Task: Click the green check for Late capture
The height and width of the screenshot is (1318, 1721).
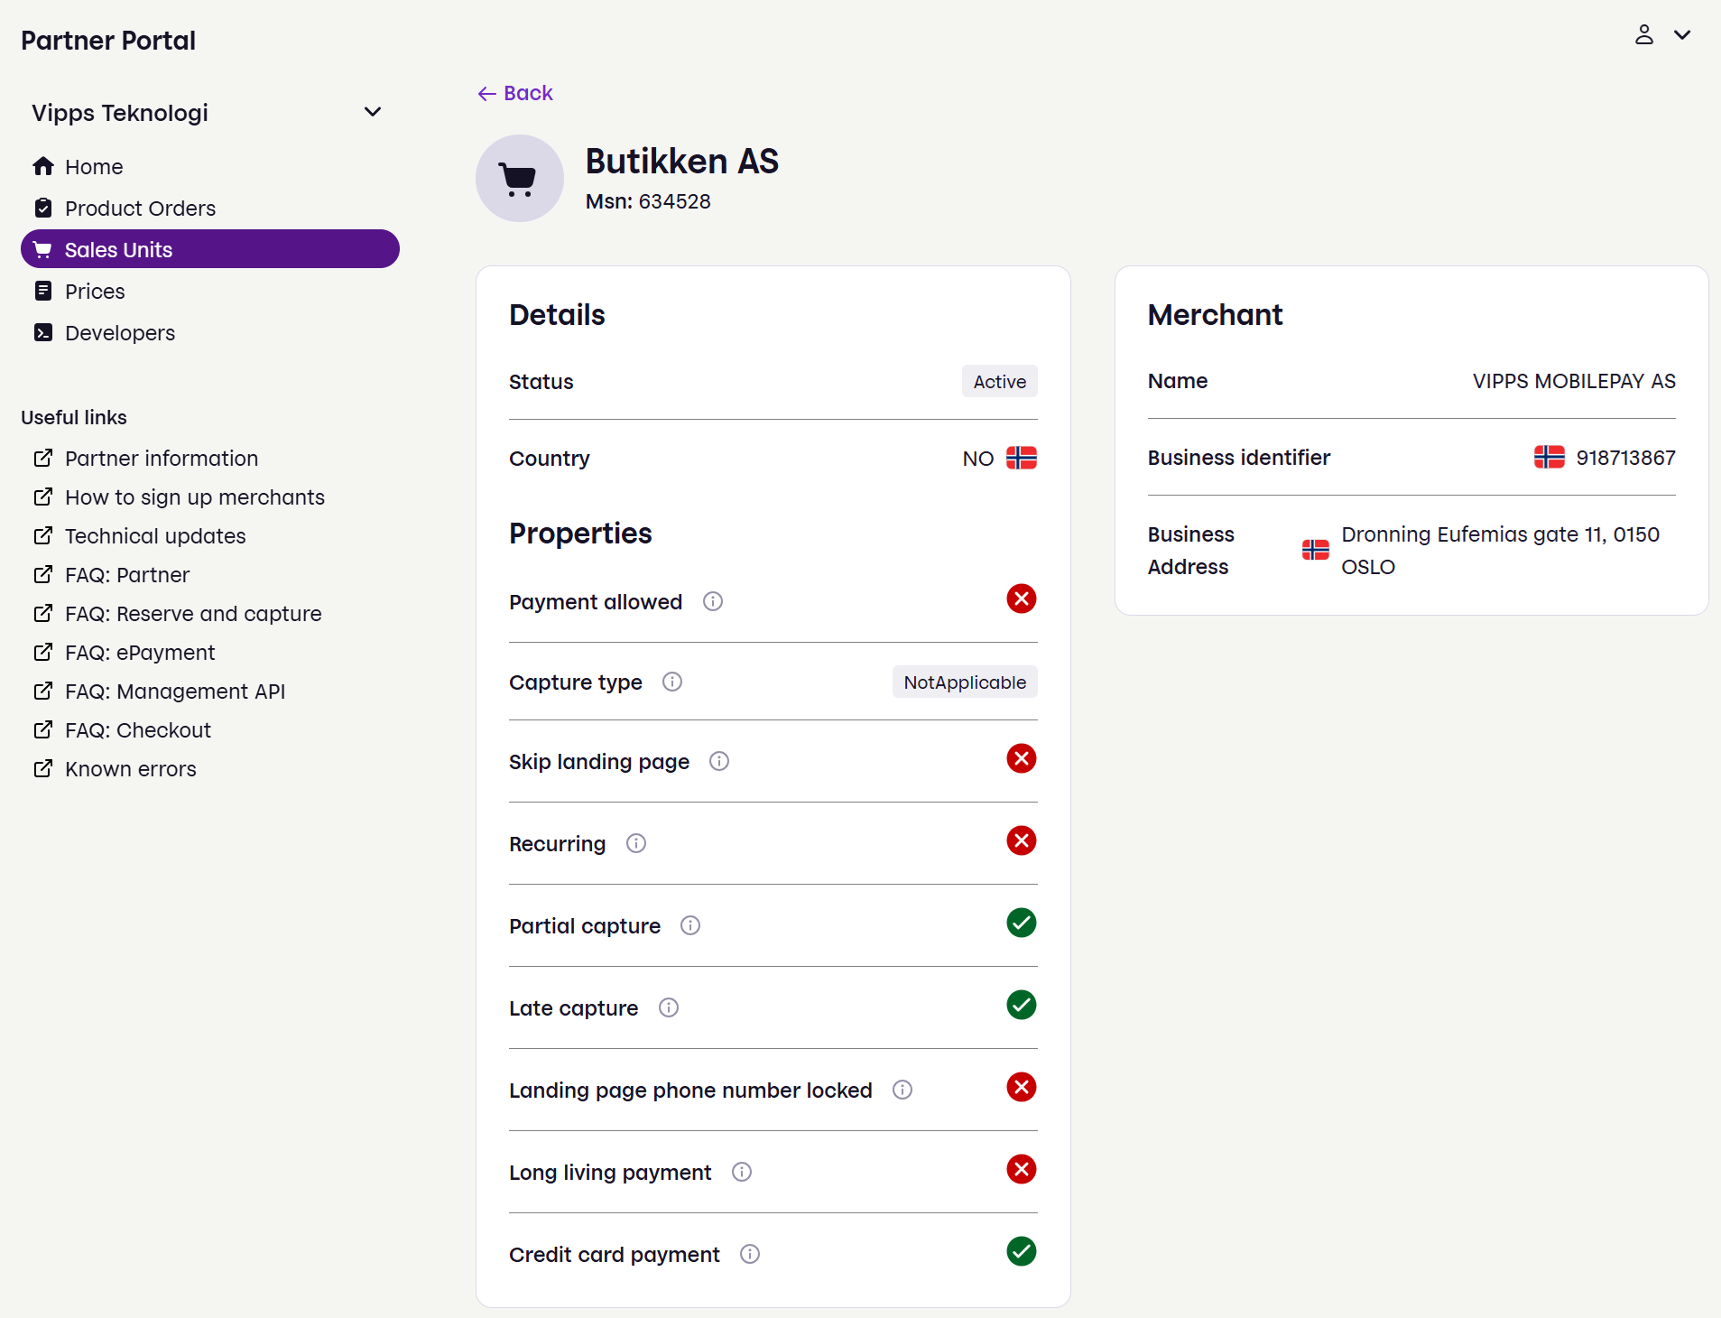Action: point(1022,1005)
